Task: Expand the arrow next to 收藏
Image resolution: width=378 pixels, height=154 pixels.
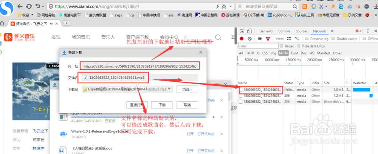Action: coord(32,15)
